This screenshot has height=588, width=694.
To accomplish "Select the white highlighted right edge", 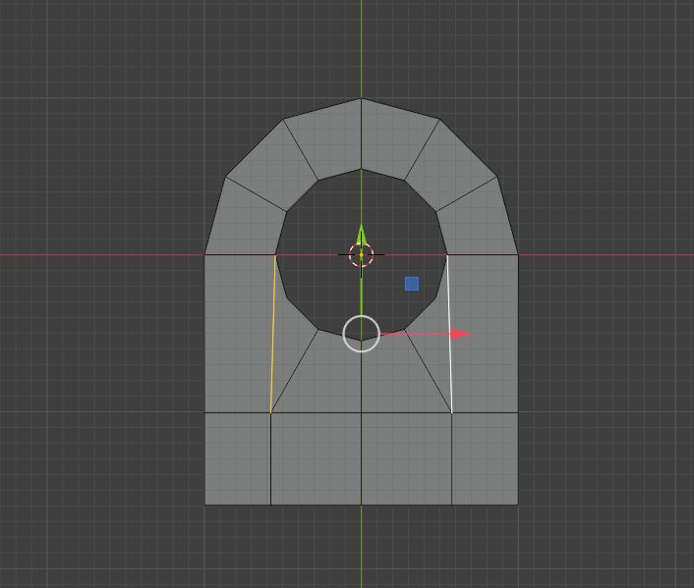I will coord(449,334).
